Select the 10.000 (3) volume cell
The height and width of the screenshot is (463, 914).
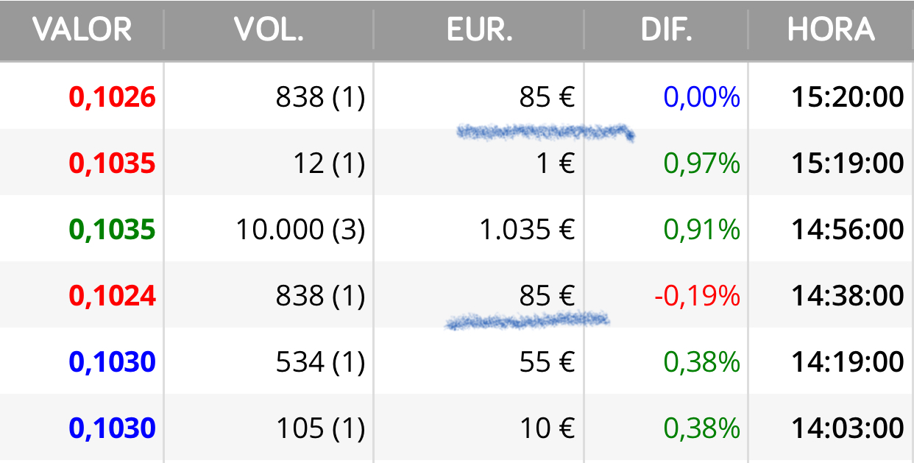[301, 230]
